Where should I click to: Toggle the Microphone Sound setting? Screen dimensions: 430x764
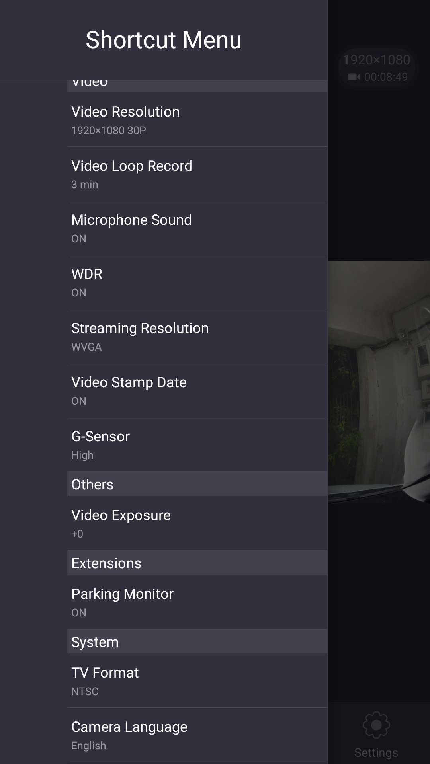(x=197, y=228)
